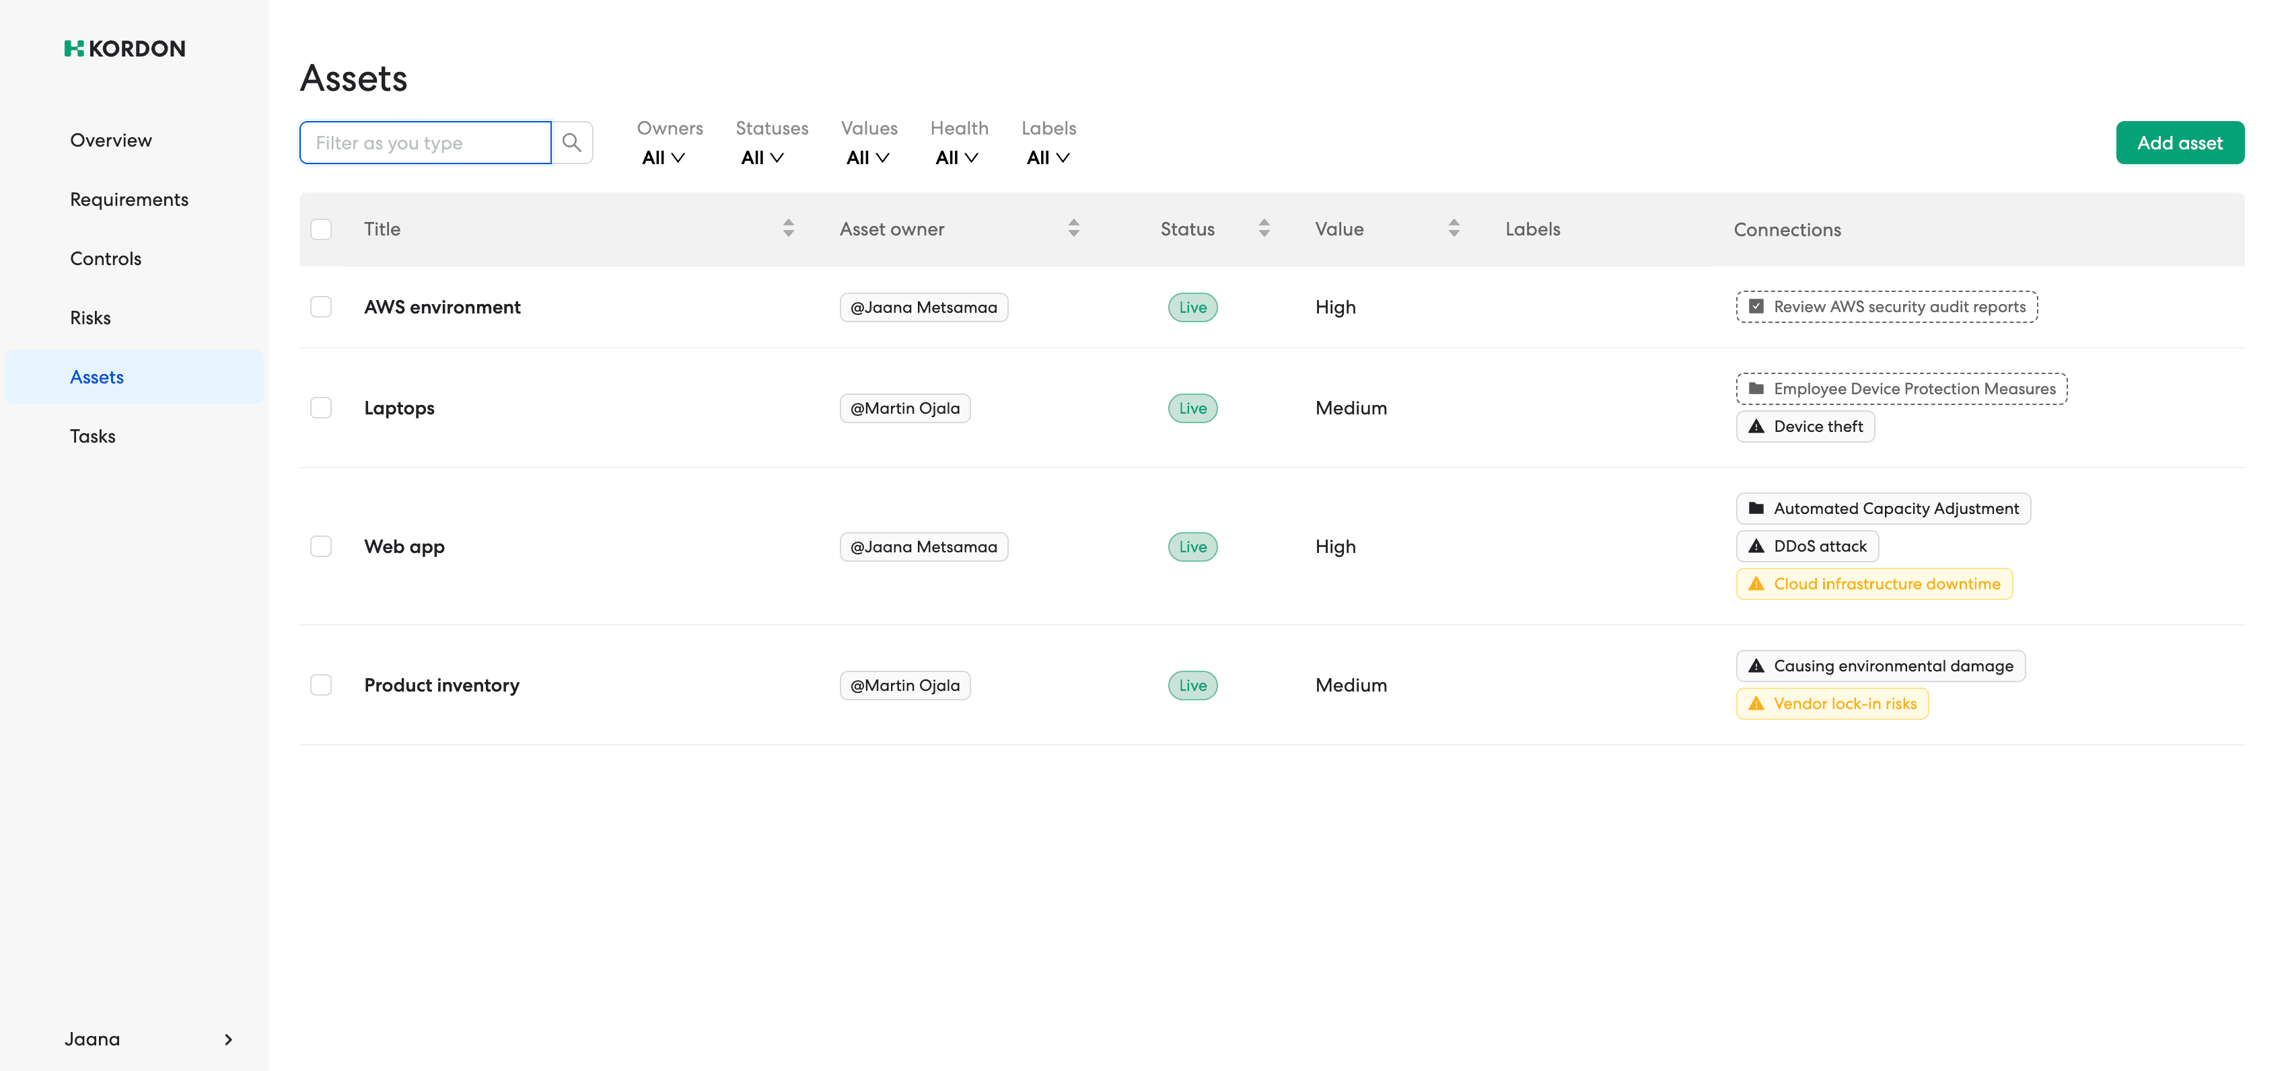Sort by Value column arrows
This screenshot has height=1071, width=2288.
tap(1453, 228)
